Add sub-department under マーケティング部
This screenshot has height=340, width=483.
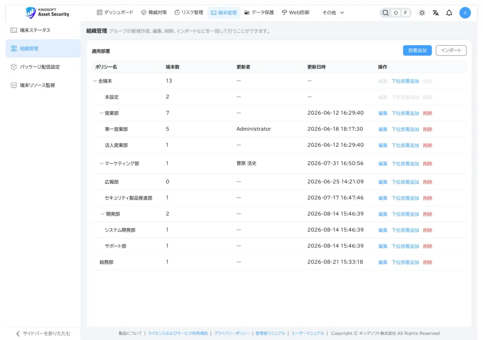[405, 164]
